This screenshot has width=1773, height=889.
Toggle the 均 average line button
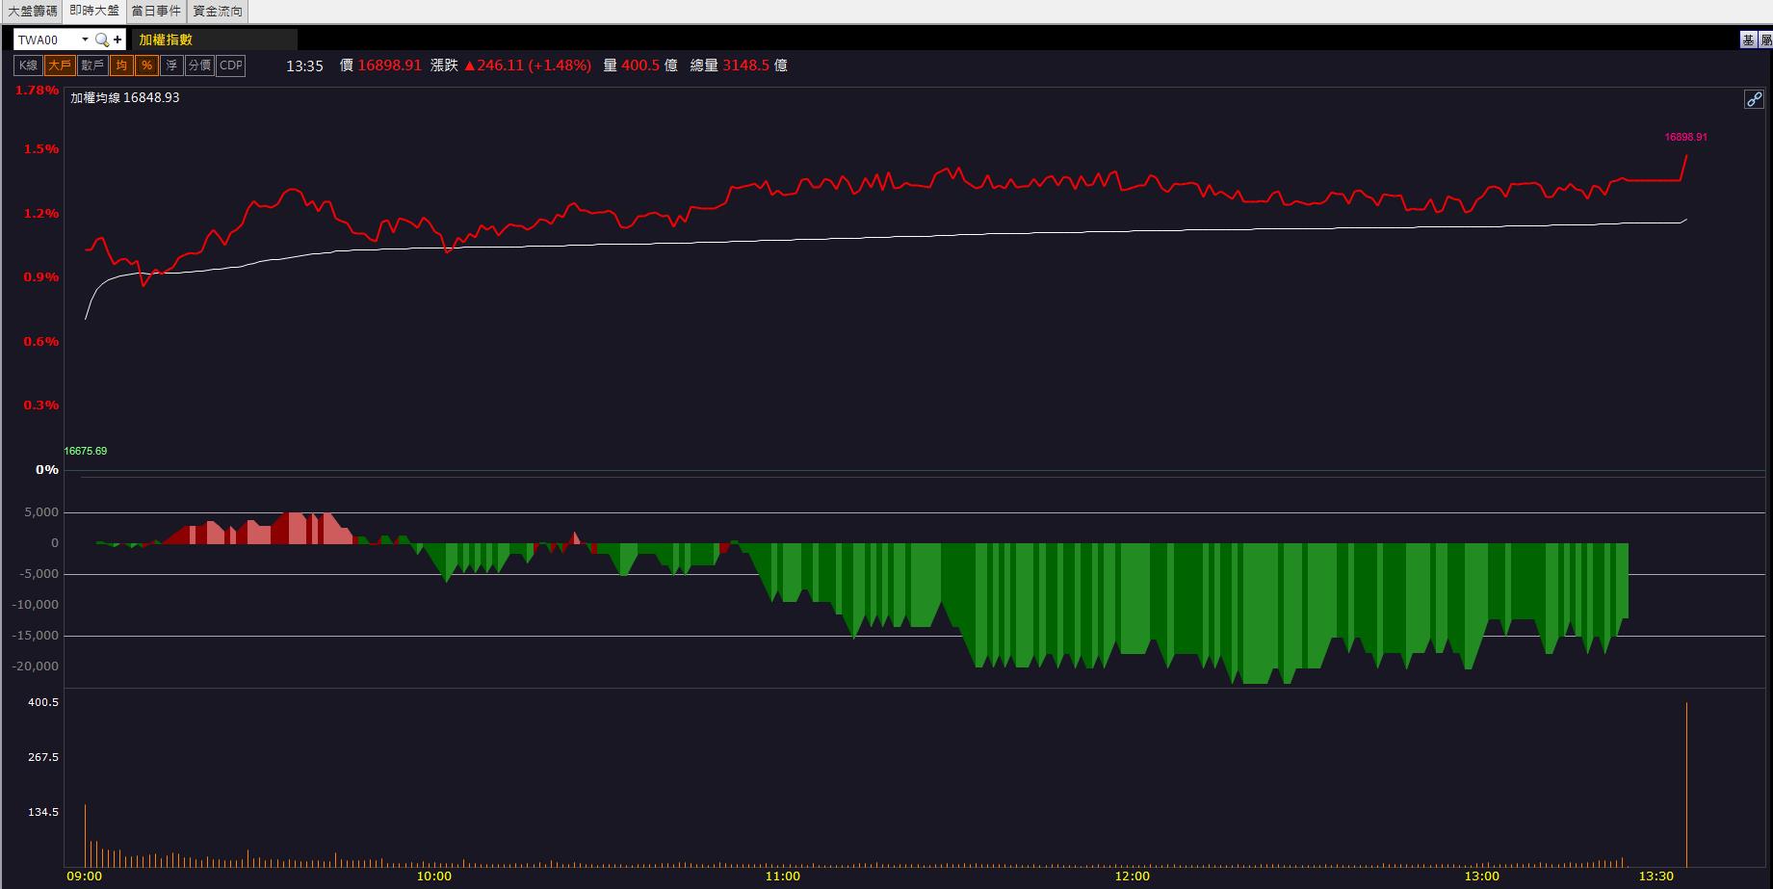pos(121,65)
